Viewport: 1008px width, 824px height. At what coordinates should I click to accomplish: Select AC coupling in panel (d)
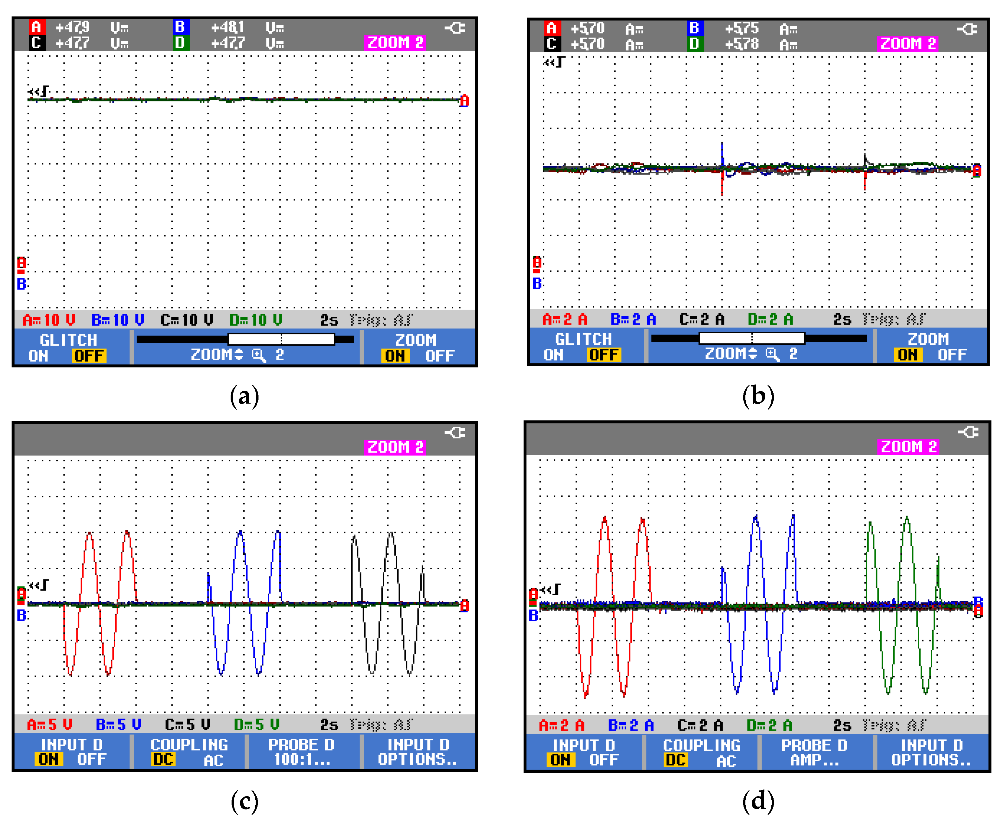tap(726, 761)
